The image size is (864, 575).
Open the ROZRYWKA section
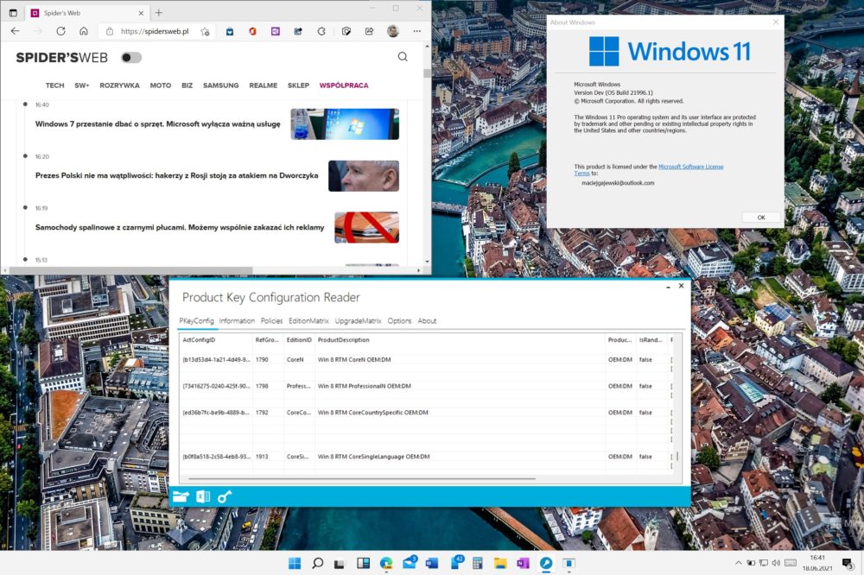(119, 85)
